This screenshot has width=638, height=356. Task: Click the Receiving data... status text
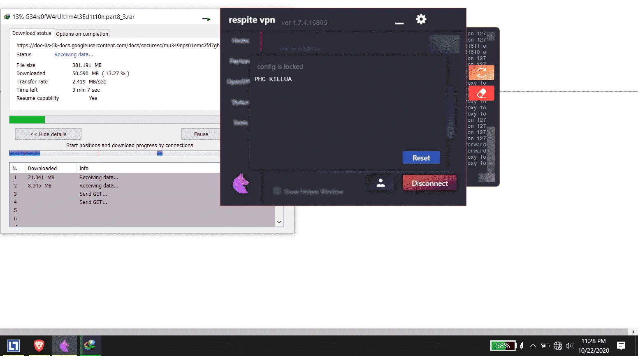[74, 55]
